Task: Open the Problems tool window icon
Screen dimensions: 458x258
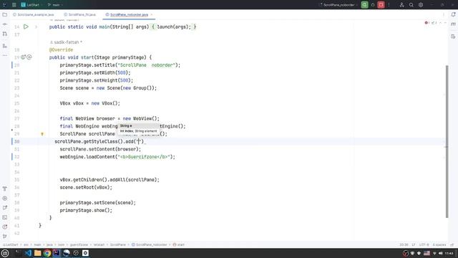Action: click(x=5, y=226)
